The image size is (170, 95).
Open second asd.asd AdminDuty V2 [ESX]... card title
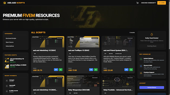[x=45, y=90]
